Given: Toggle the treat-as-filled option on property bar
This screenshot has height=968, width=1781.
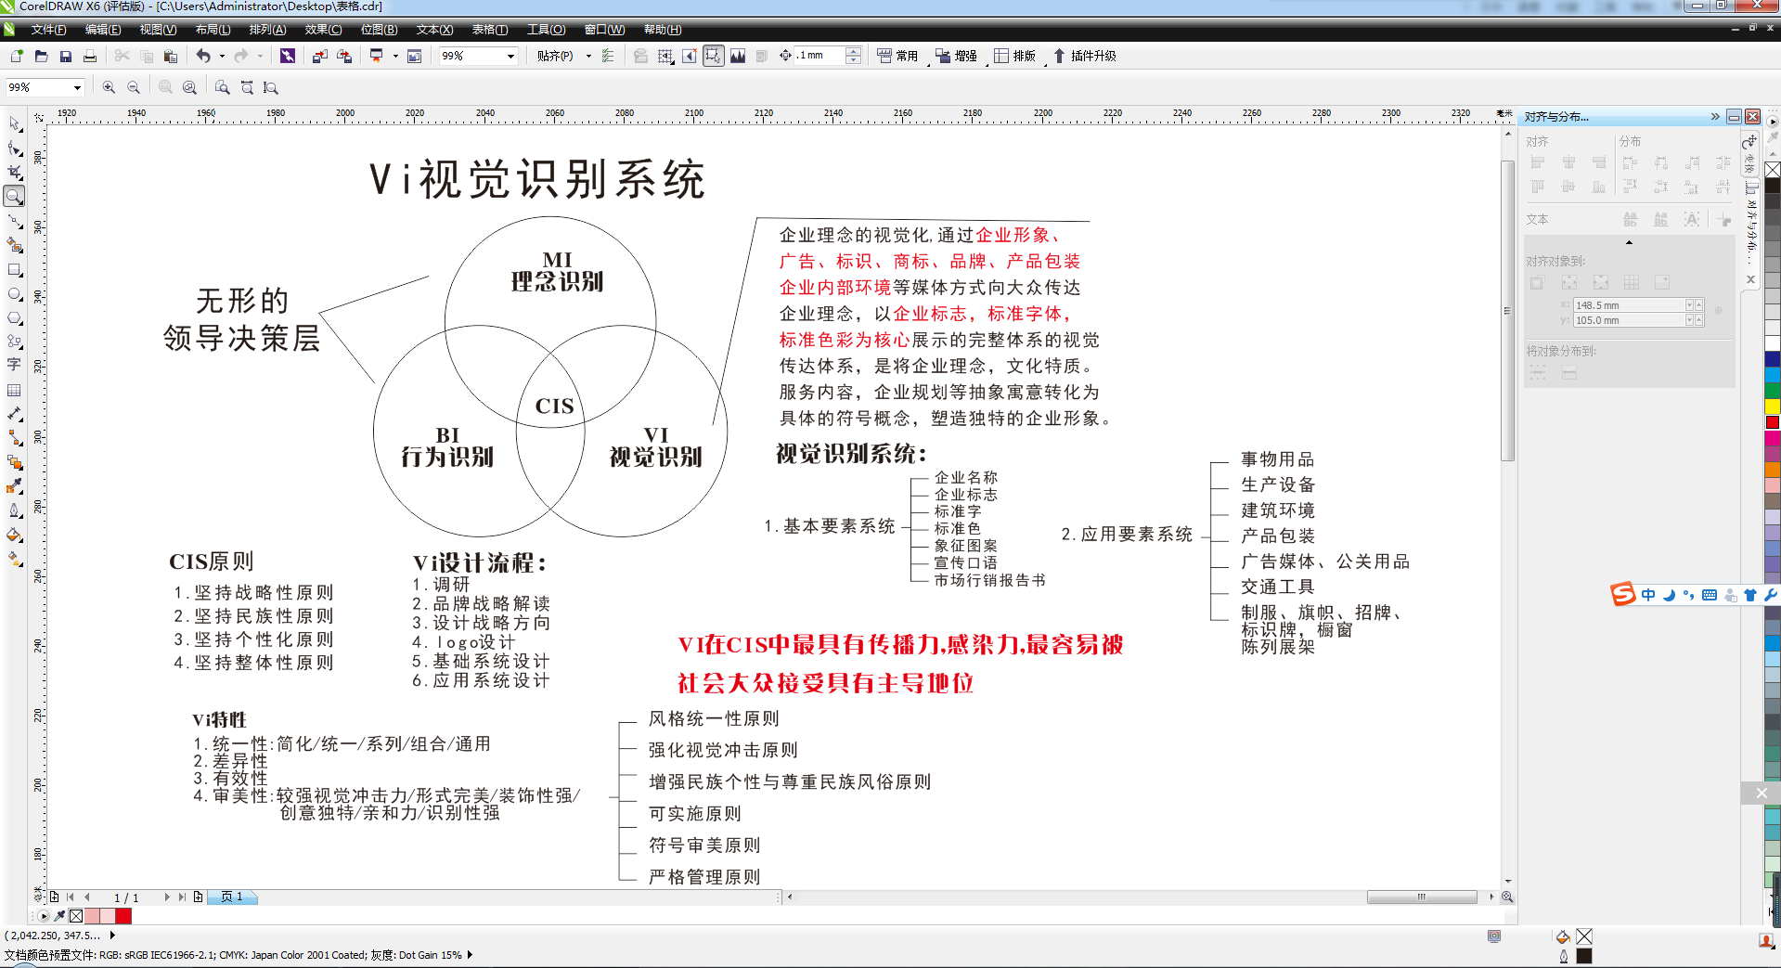Looking at the screenshot, I should click(713, 56).
